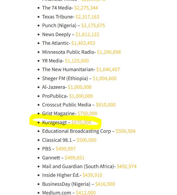177x195 pixels.
Task: Click Al-Jazeera $1,000,000 amount link
Action: [x=80, y=87]
